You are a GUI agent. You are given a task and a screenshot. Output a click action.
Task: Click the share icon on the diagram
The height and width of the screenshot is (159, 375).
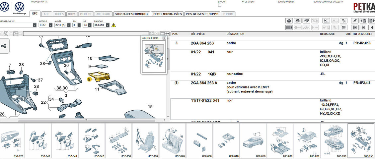tap(3, 46)
